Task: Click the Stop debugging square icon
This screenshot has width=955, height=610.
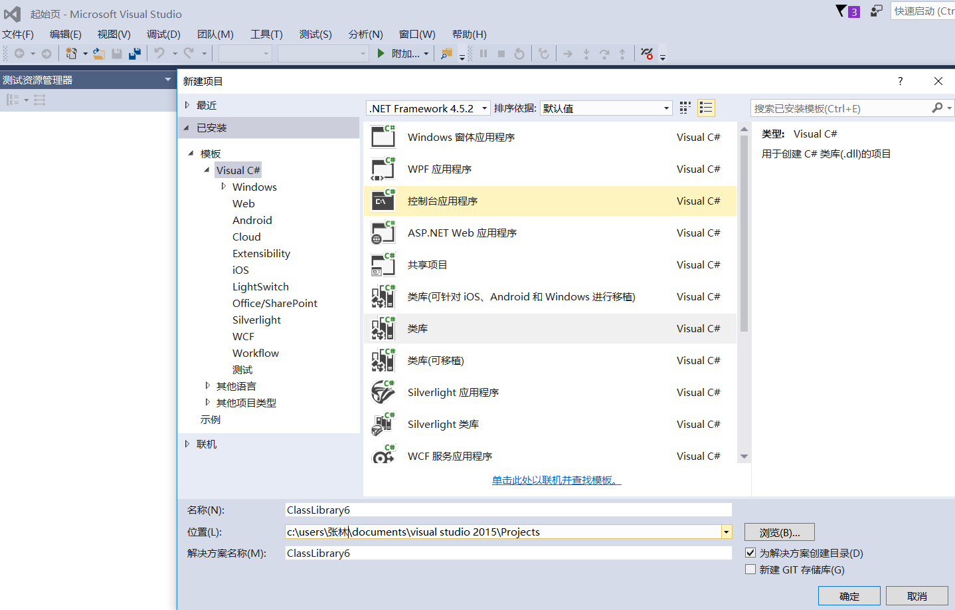Action: click(x=501, y=53)
